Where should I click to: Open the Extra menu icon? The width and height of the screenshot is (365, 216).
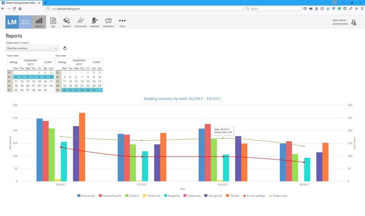tap(122, 22)
